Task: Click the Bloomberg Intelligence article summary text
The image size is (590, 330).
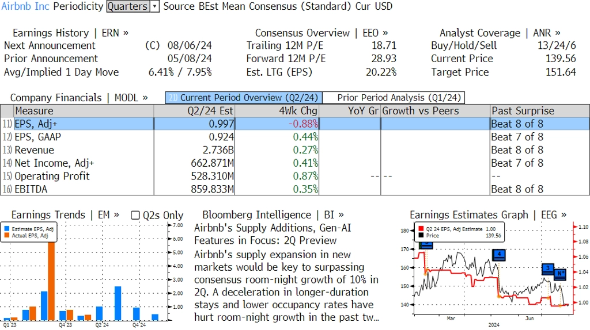Action: pos(286,286)
